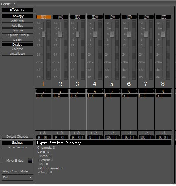The width and height of the screenshot is (176, 186).
Task: Open the '1: C' input assignment on strip 5
Action: click(x=112, y=96)
